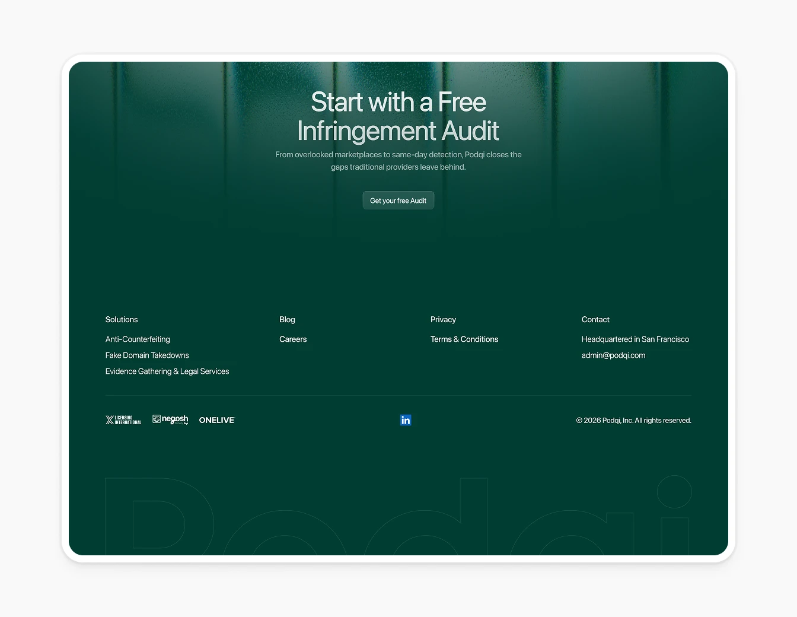Open the Anti-Counterfeiting solutions link
The height and width of the screenshot is (617, 797).
click(x=138, y=339)
